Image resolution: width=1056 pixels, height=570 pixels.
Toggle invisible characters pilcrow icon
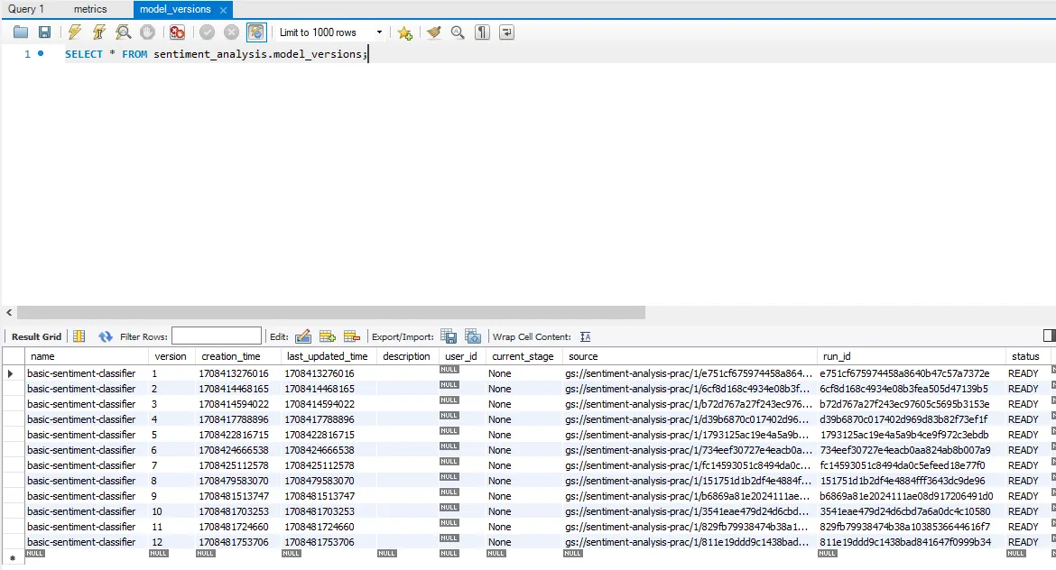click(483, 32)
